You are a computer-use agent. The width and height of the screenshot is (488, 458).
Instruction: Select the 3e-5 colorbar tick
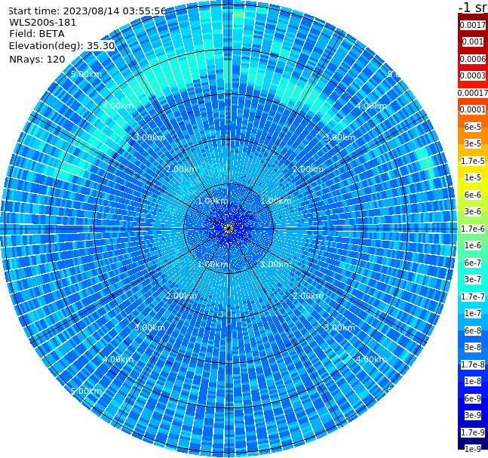click(473, 143)
